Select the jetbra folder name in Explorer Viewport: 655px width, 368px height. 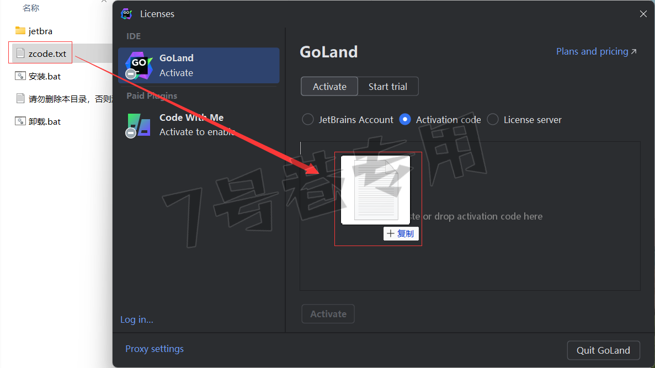[x=40, y=31]
